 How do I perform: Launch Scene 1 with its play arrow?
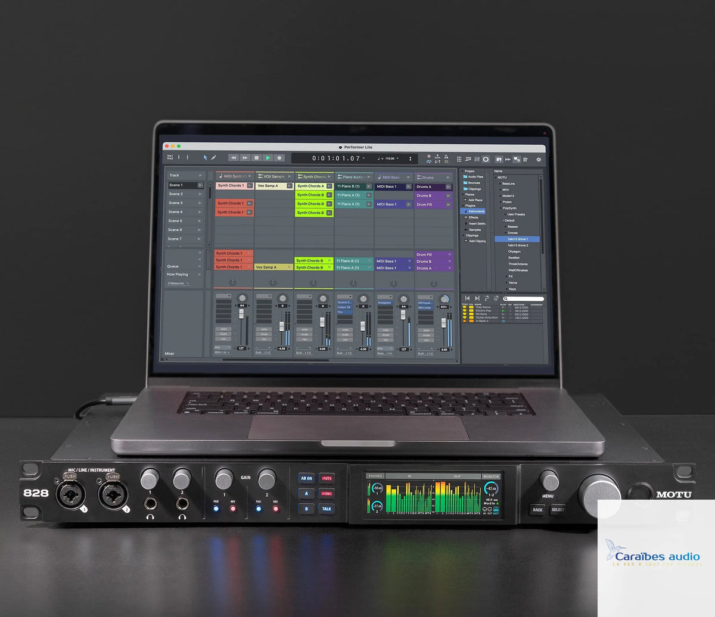200,185
